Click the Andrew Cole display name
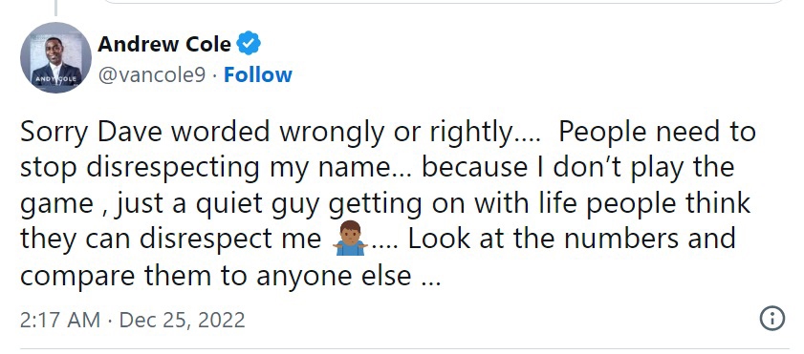 coord(164,44)
